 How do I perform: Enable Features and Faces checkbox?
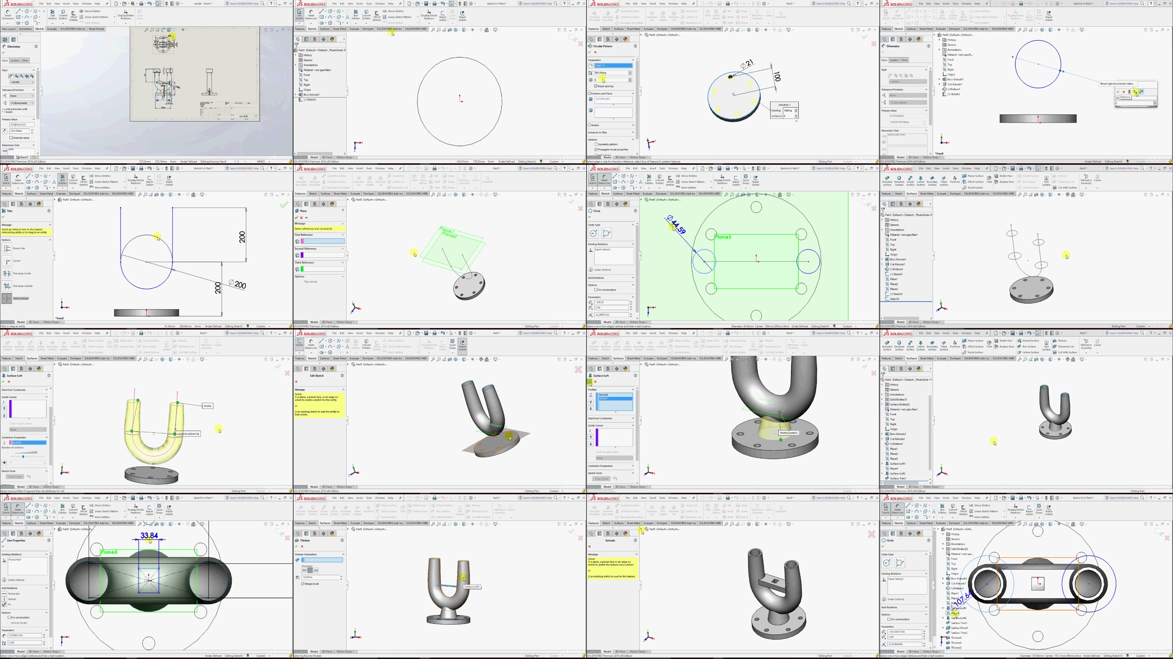pos(590,93)
